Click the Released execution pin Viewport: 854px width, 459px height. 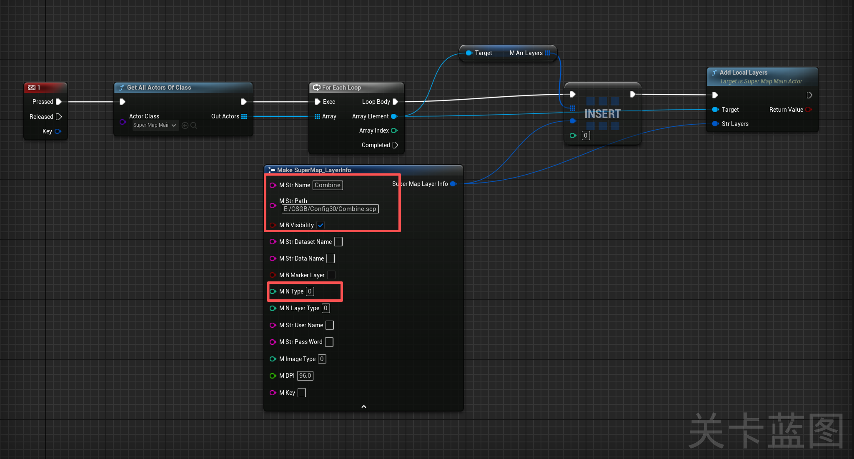click(x=59, y=117)
